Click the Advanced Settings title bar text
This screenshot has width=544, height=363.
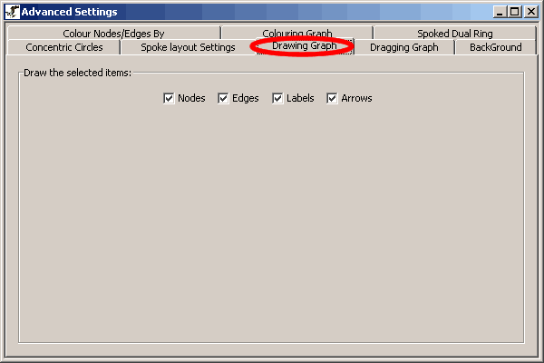[x=69, y=12]
